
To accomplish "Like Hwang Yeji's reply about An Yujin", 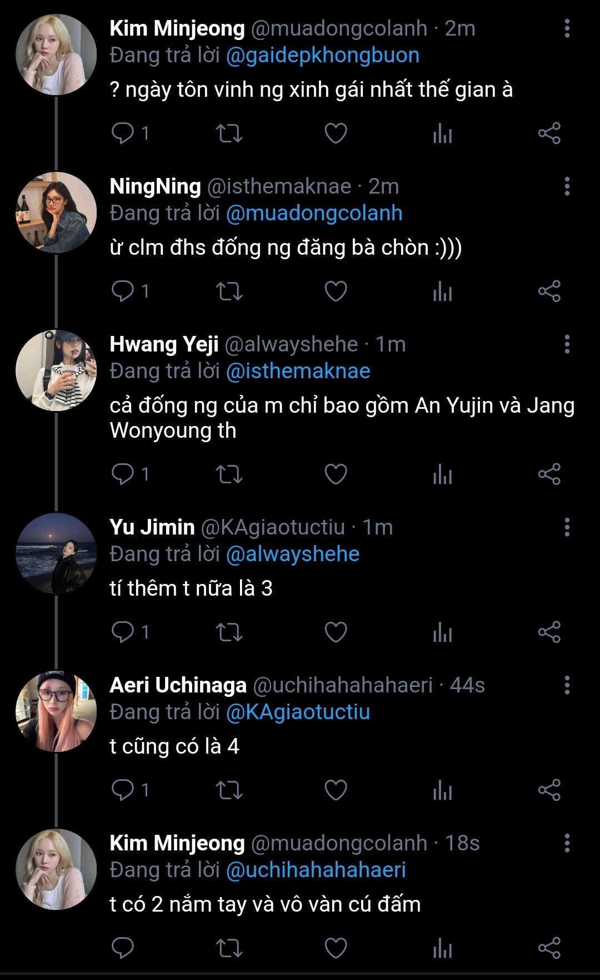I will point(336,474).
